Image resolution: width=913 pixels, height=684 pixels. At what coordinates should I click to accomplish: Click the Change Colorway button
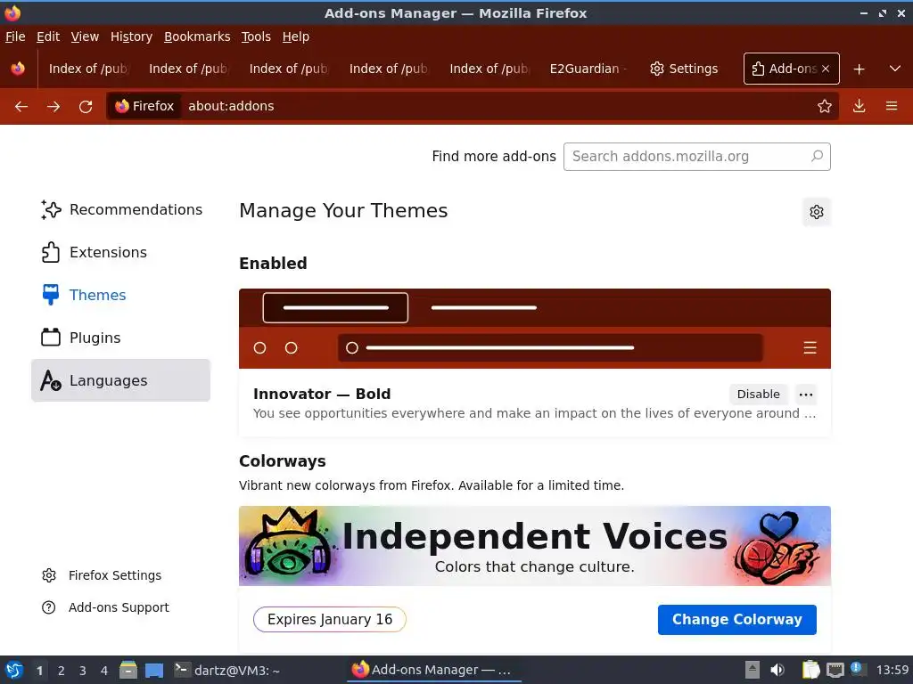[737, 620]
